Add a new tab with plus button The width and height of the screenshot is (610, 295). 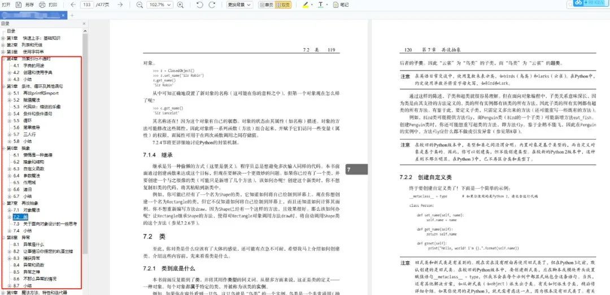[x=72, y=15]
